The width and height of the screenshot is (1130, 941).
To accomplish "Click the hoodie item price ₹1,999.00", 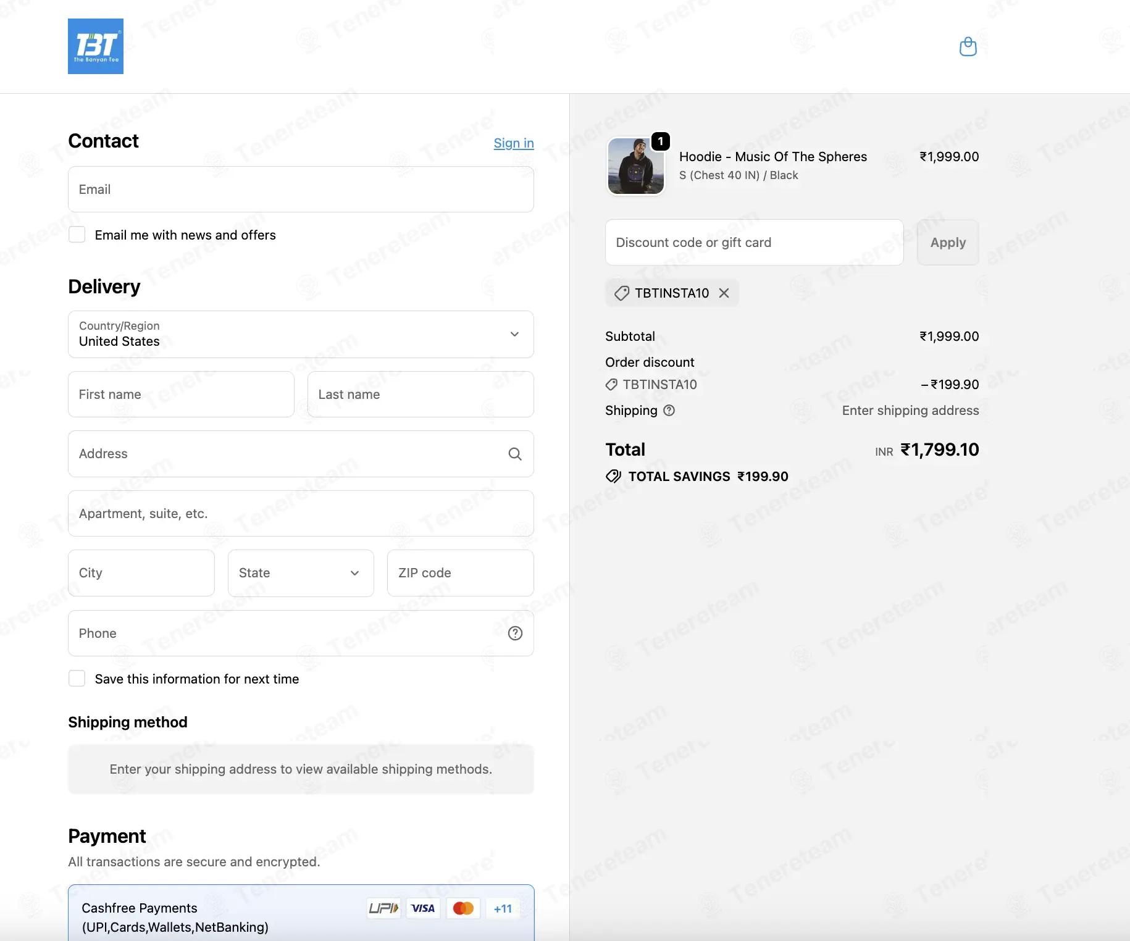I will (950, 157).
